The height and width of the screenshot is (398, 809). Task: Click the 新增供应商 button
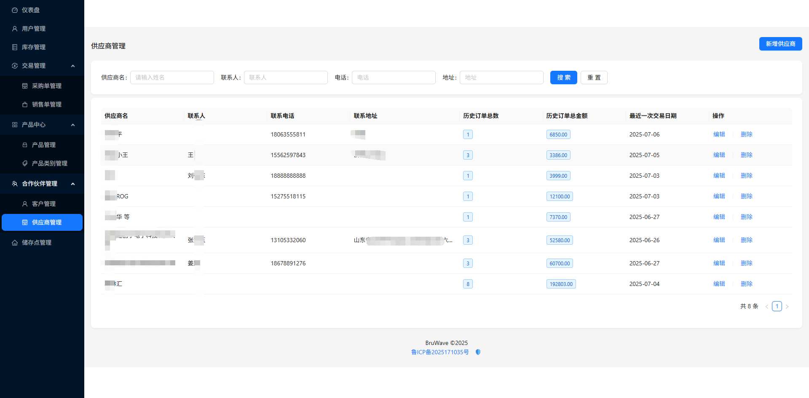780,44
